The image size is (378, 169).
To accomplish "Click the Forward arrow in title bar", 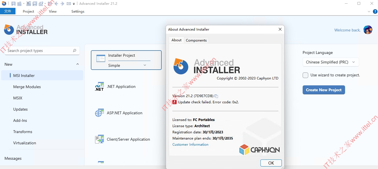I will pyautogui.click(x=62, y=4).
